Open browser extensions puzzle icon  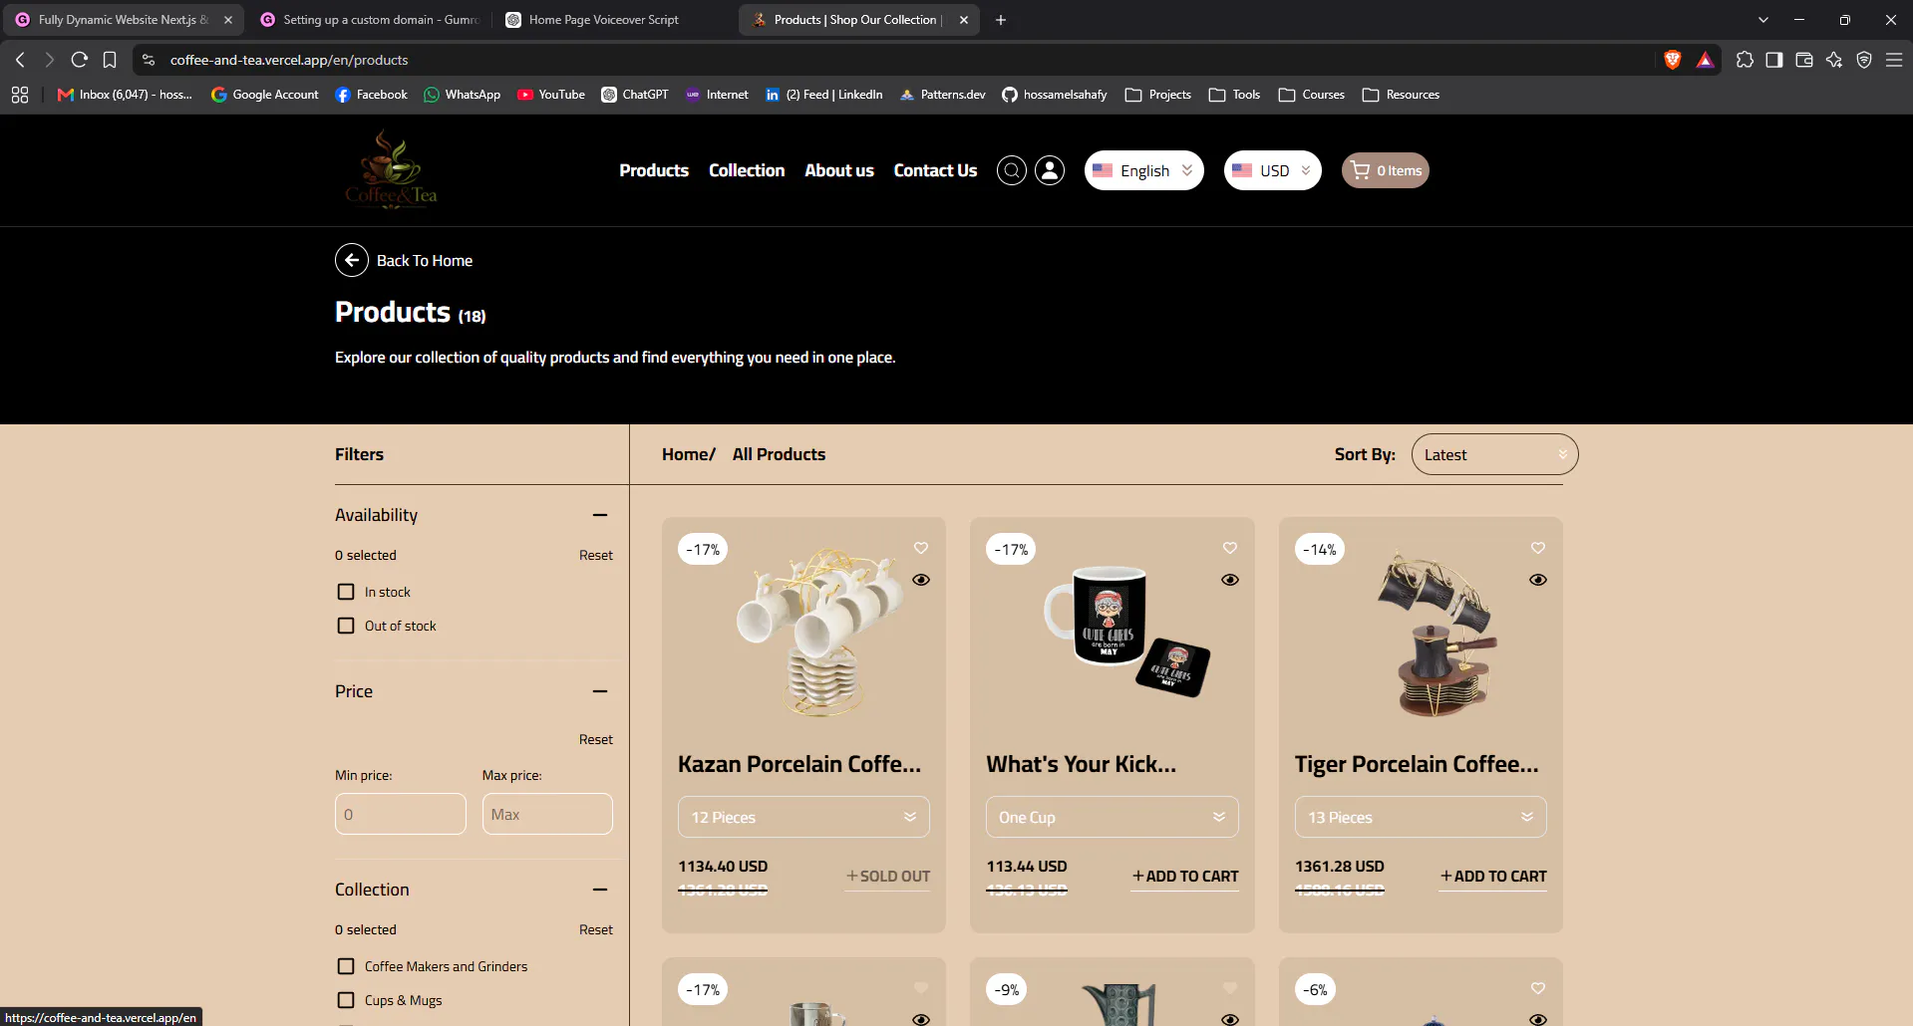point(1745,60)
